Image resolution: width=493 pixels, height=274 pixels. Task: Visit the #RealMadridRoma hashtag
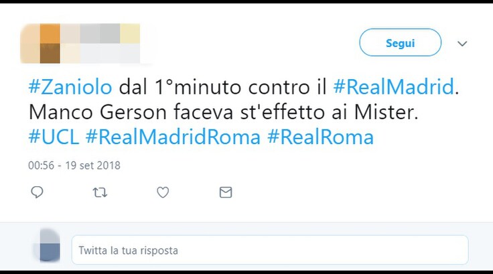173,137
